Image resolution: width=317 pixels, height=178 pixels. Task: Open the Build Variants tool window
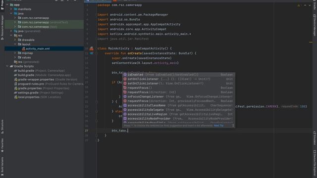[2, 167]
